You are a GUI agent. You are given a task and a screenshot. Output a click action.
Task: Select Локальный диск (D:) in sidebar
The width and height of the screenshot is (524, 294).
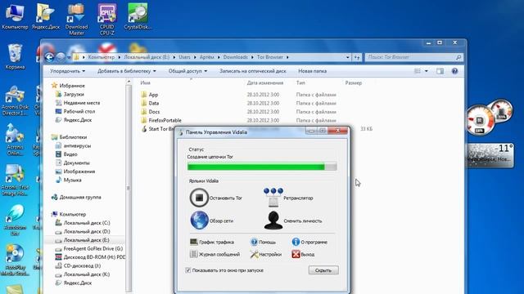pyautogui.click(x=87, y=231)
